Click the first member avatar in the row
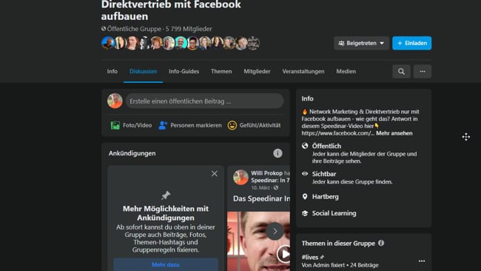Screen dimensions: 481x271 point(108,43)
